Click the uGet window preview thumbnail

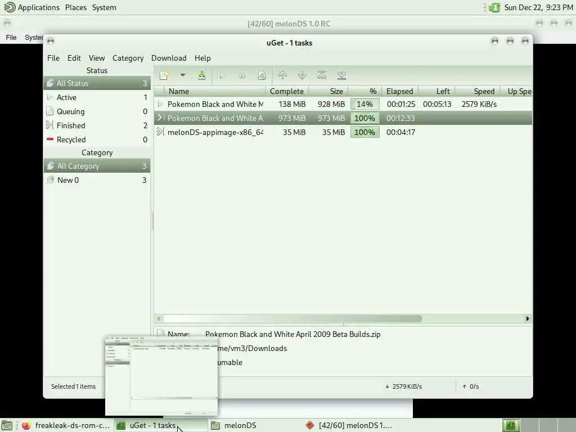point(161,375)
